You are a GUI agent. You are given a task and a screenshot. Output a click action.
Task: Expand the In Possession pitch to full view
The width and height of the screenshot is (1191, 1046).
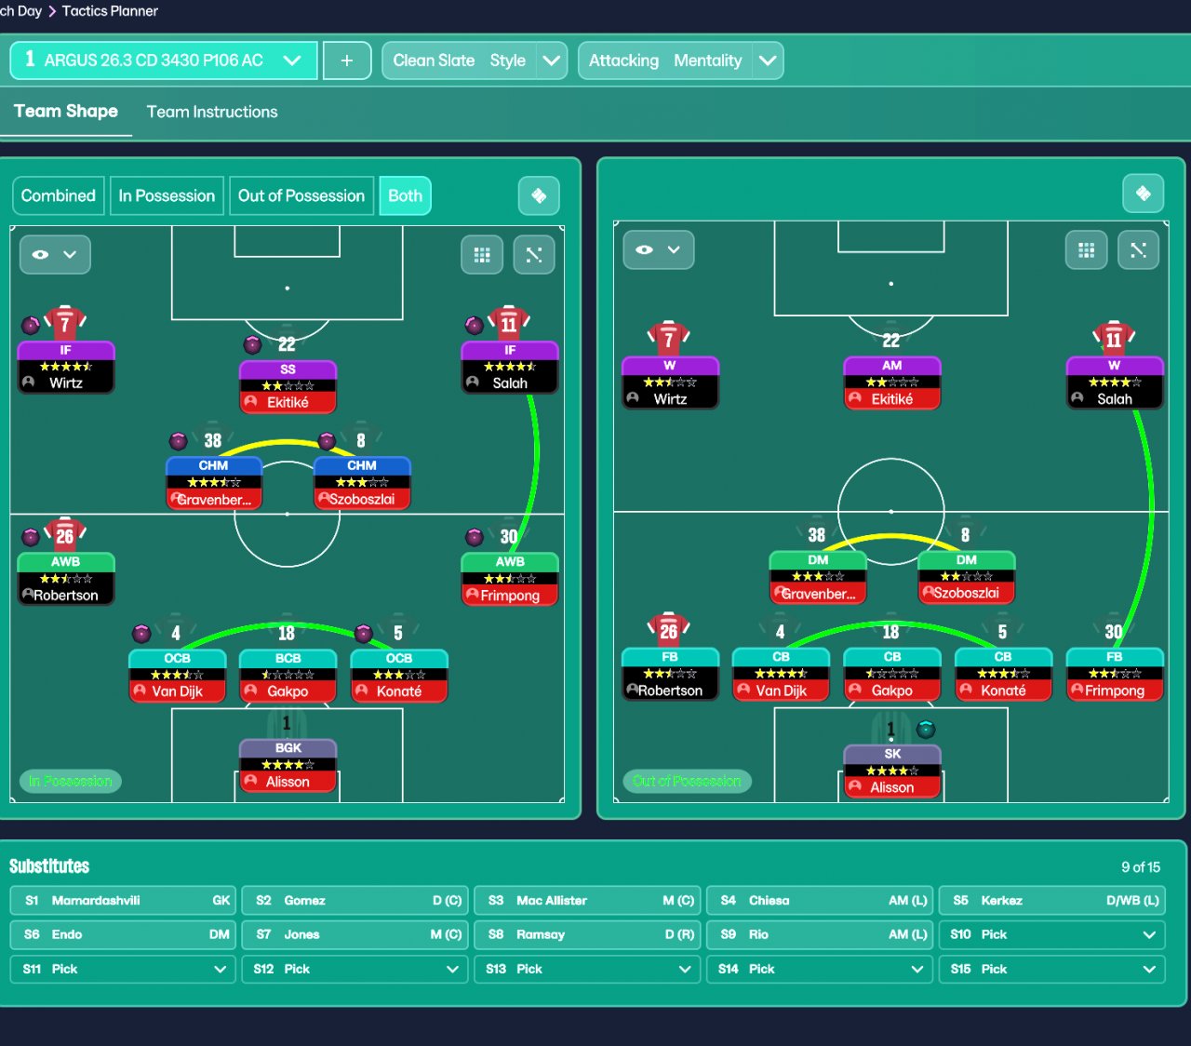pos(534,254)
